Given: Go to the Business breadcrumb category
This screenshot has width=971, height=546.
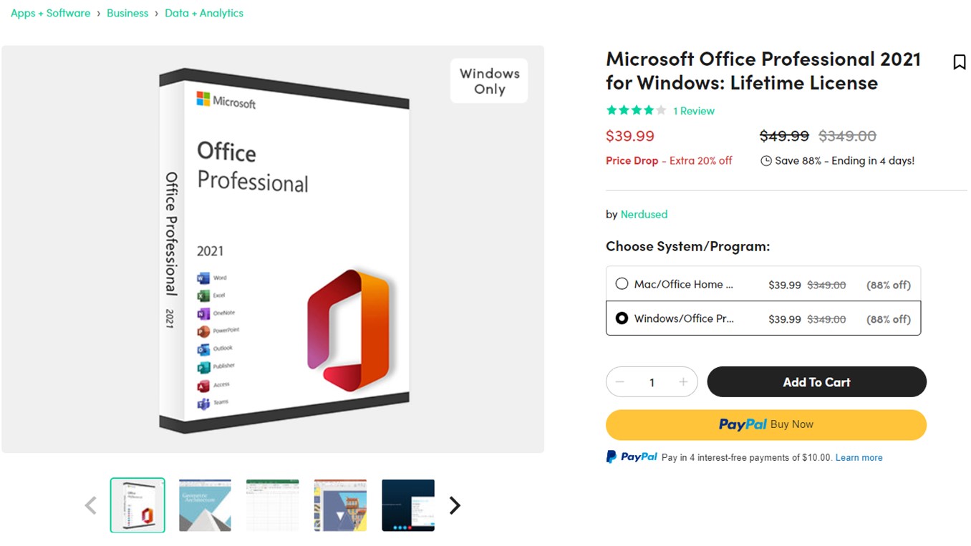Looking at the screenshot, I should tap(127, 13).
